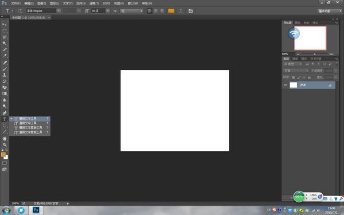Open the 滤镜(T) menu

[x=94, y=3]
